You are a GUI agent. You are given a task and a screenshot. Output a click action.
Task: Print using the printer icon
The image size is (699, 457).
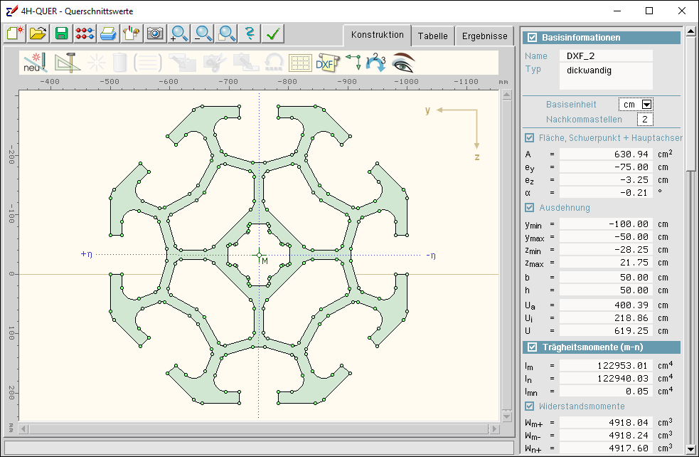coord(108,33)
